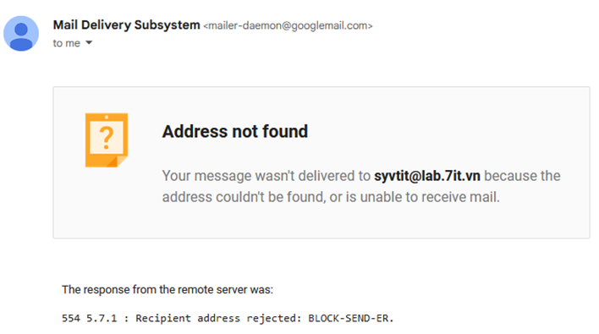Click the 554 SMTP error code
Image resolution: width=599 pixels, height=334 pixels.
point(71,318)
